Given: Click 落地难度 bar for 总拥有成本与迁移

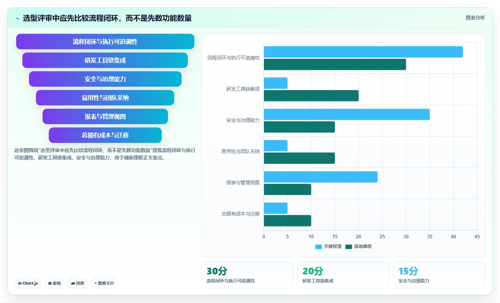Looking at the screenshot, I should [287, 220].
